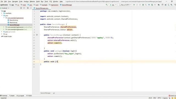The width and height of the screenshot is (176, 99).
Task: Click CRLF line separator in status bar
Action: [155, 98]
